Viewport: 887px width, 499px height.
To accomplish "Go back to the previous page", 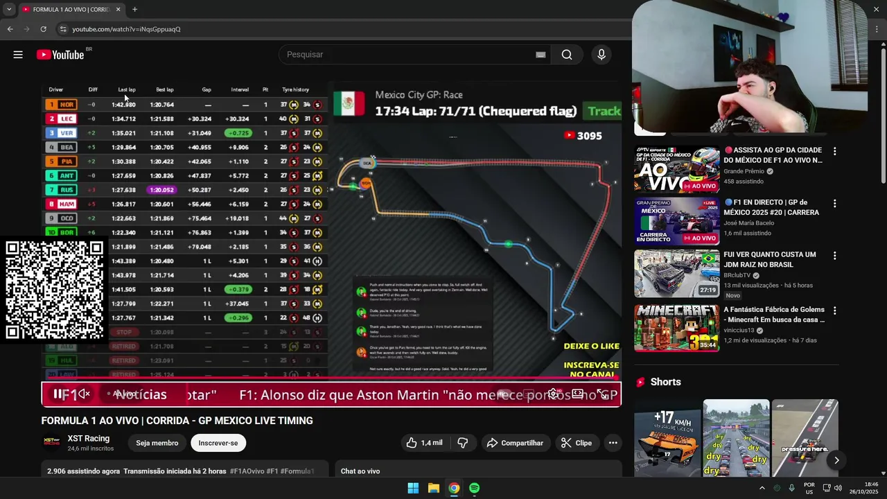I will click(10, 29).
